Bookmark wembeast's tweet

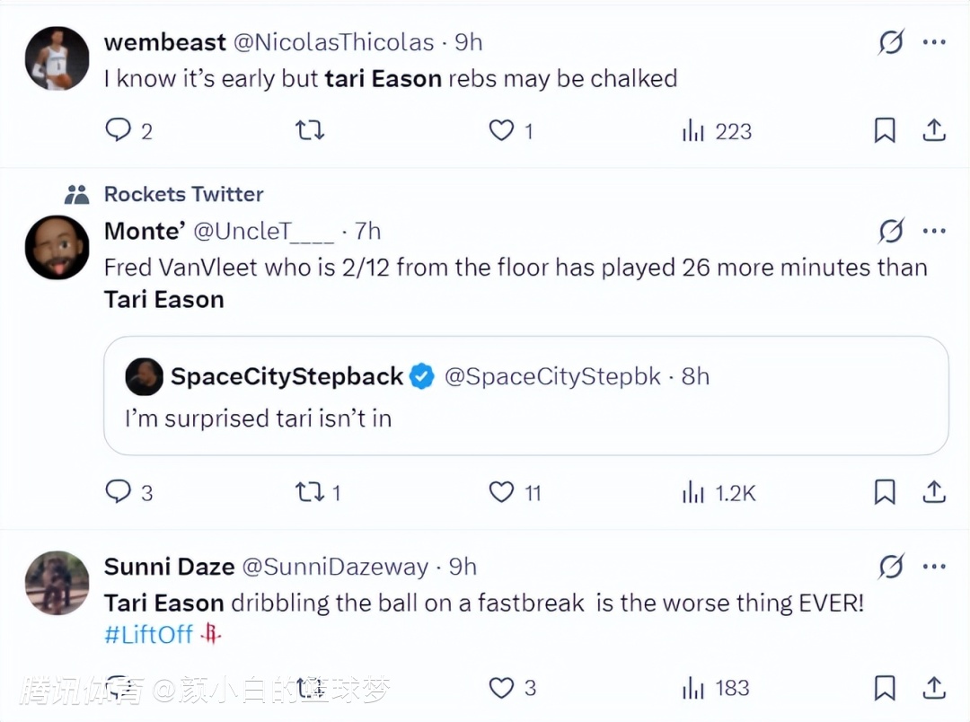click(885, 131)
